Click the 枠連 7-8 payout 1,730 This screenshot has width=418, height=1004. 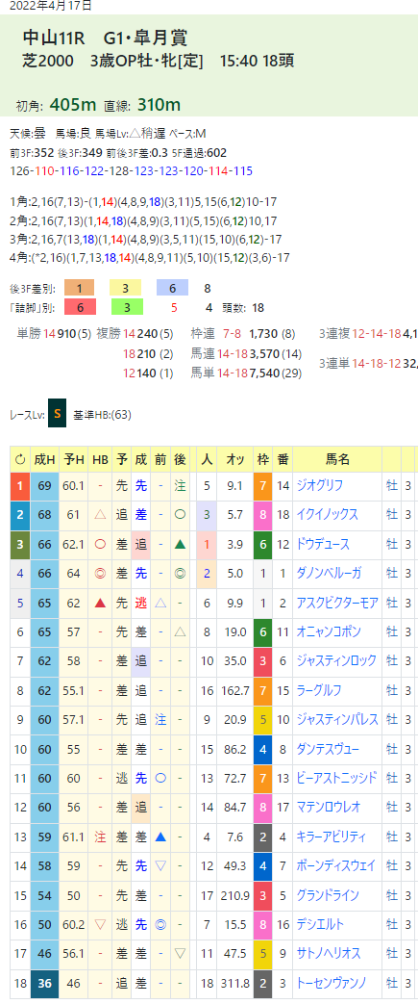point(263,333)
